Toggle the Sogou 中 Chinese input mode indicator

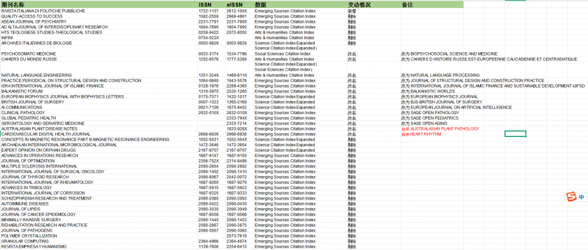tap(581, 197)
